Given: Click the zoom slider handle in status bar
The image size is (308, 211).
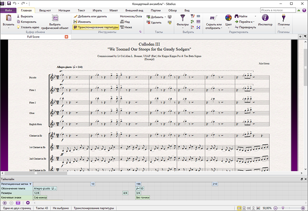Looking at the screenshot, I should click(283, 208).
